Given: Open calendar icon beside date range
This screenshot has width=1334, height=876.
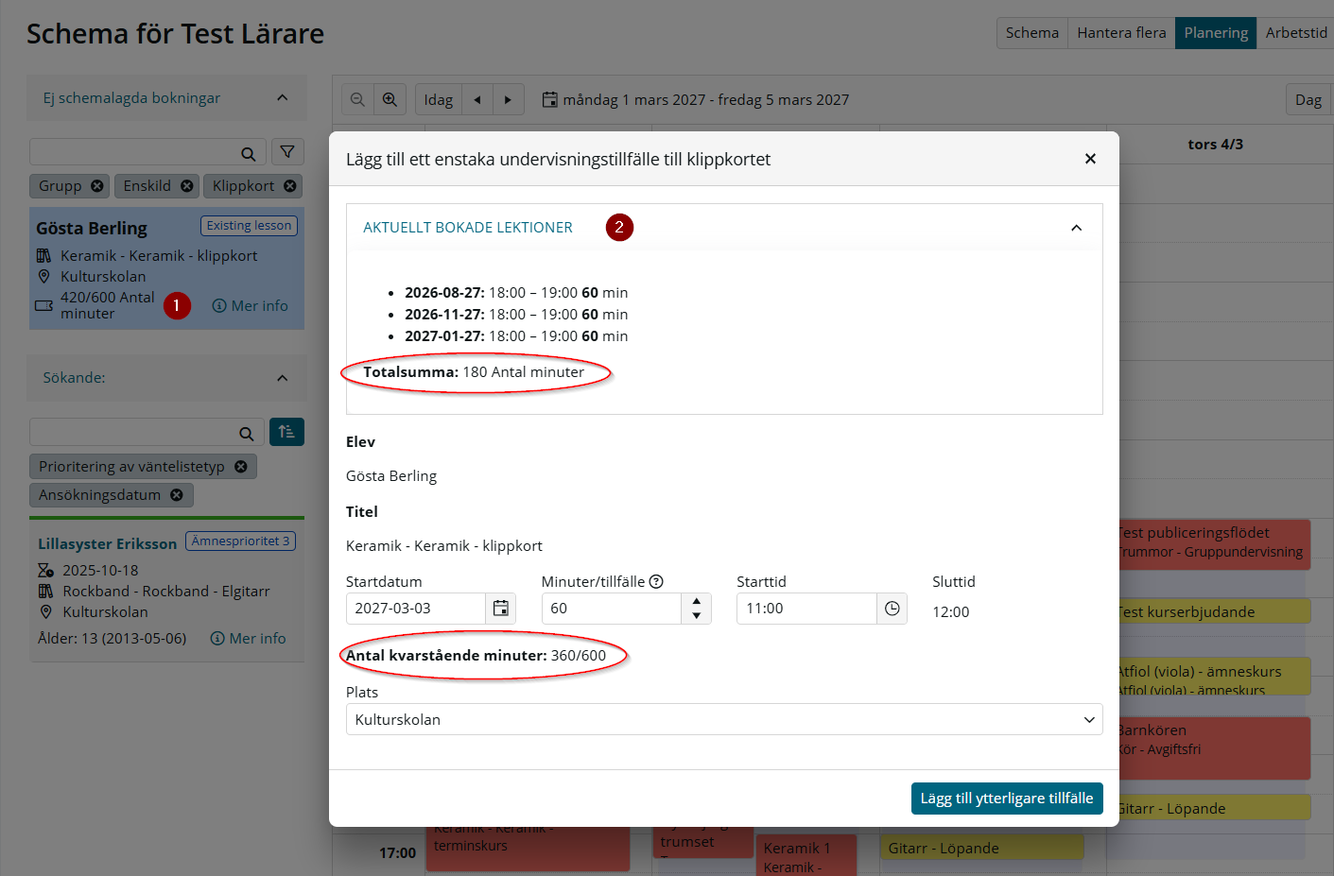Looking at the screenshot, I should [x=549, y=99].
